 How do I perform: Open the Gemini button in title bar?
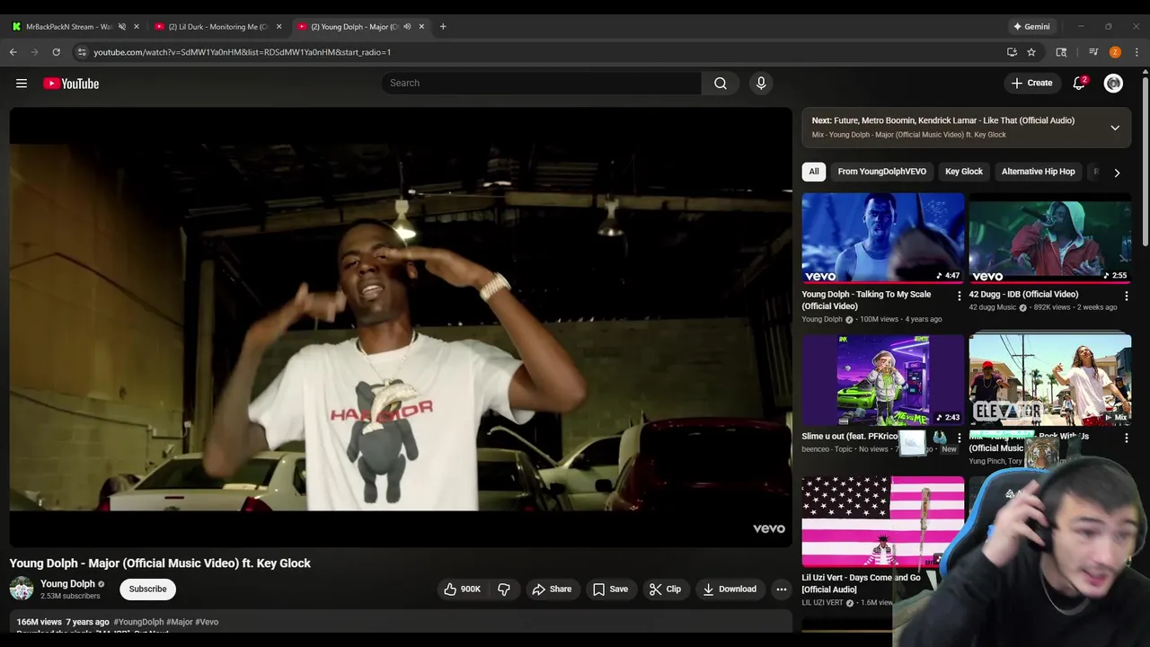coord(1031,26)
